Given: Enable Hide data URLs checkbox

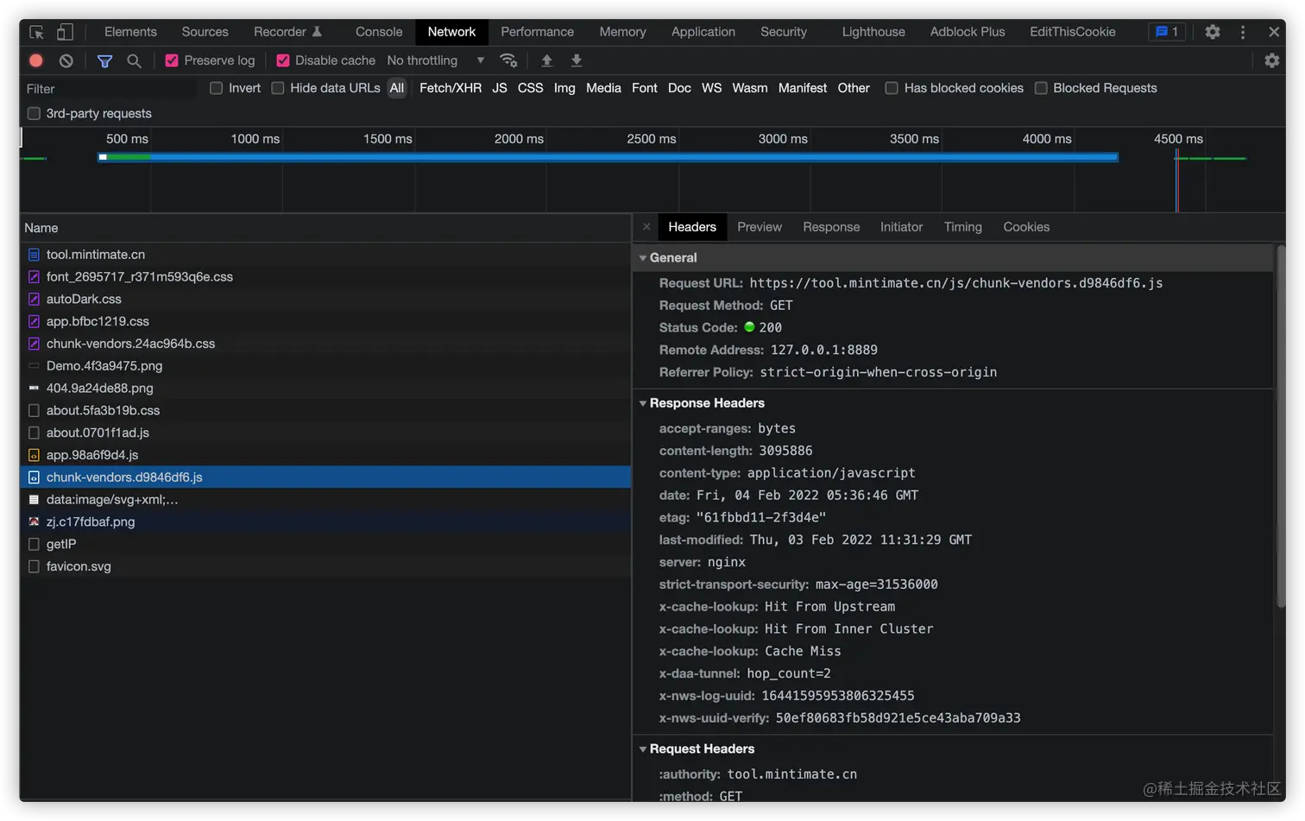Looking at the screenshot, I should click(278, 88).
